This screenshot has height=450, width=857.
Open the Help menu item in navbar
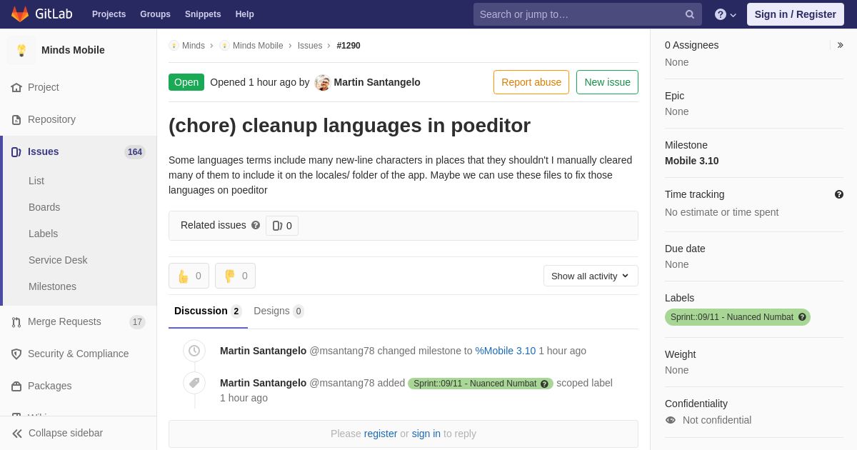tap(245, 14)
